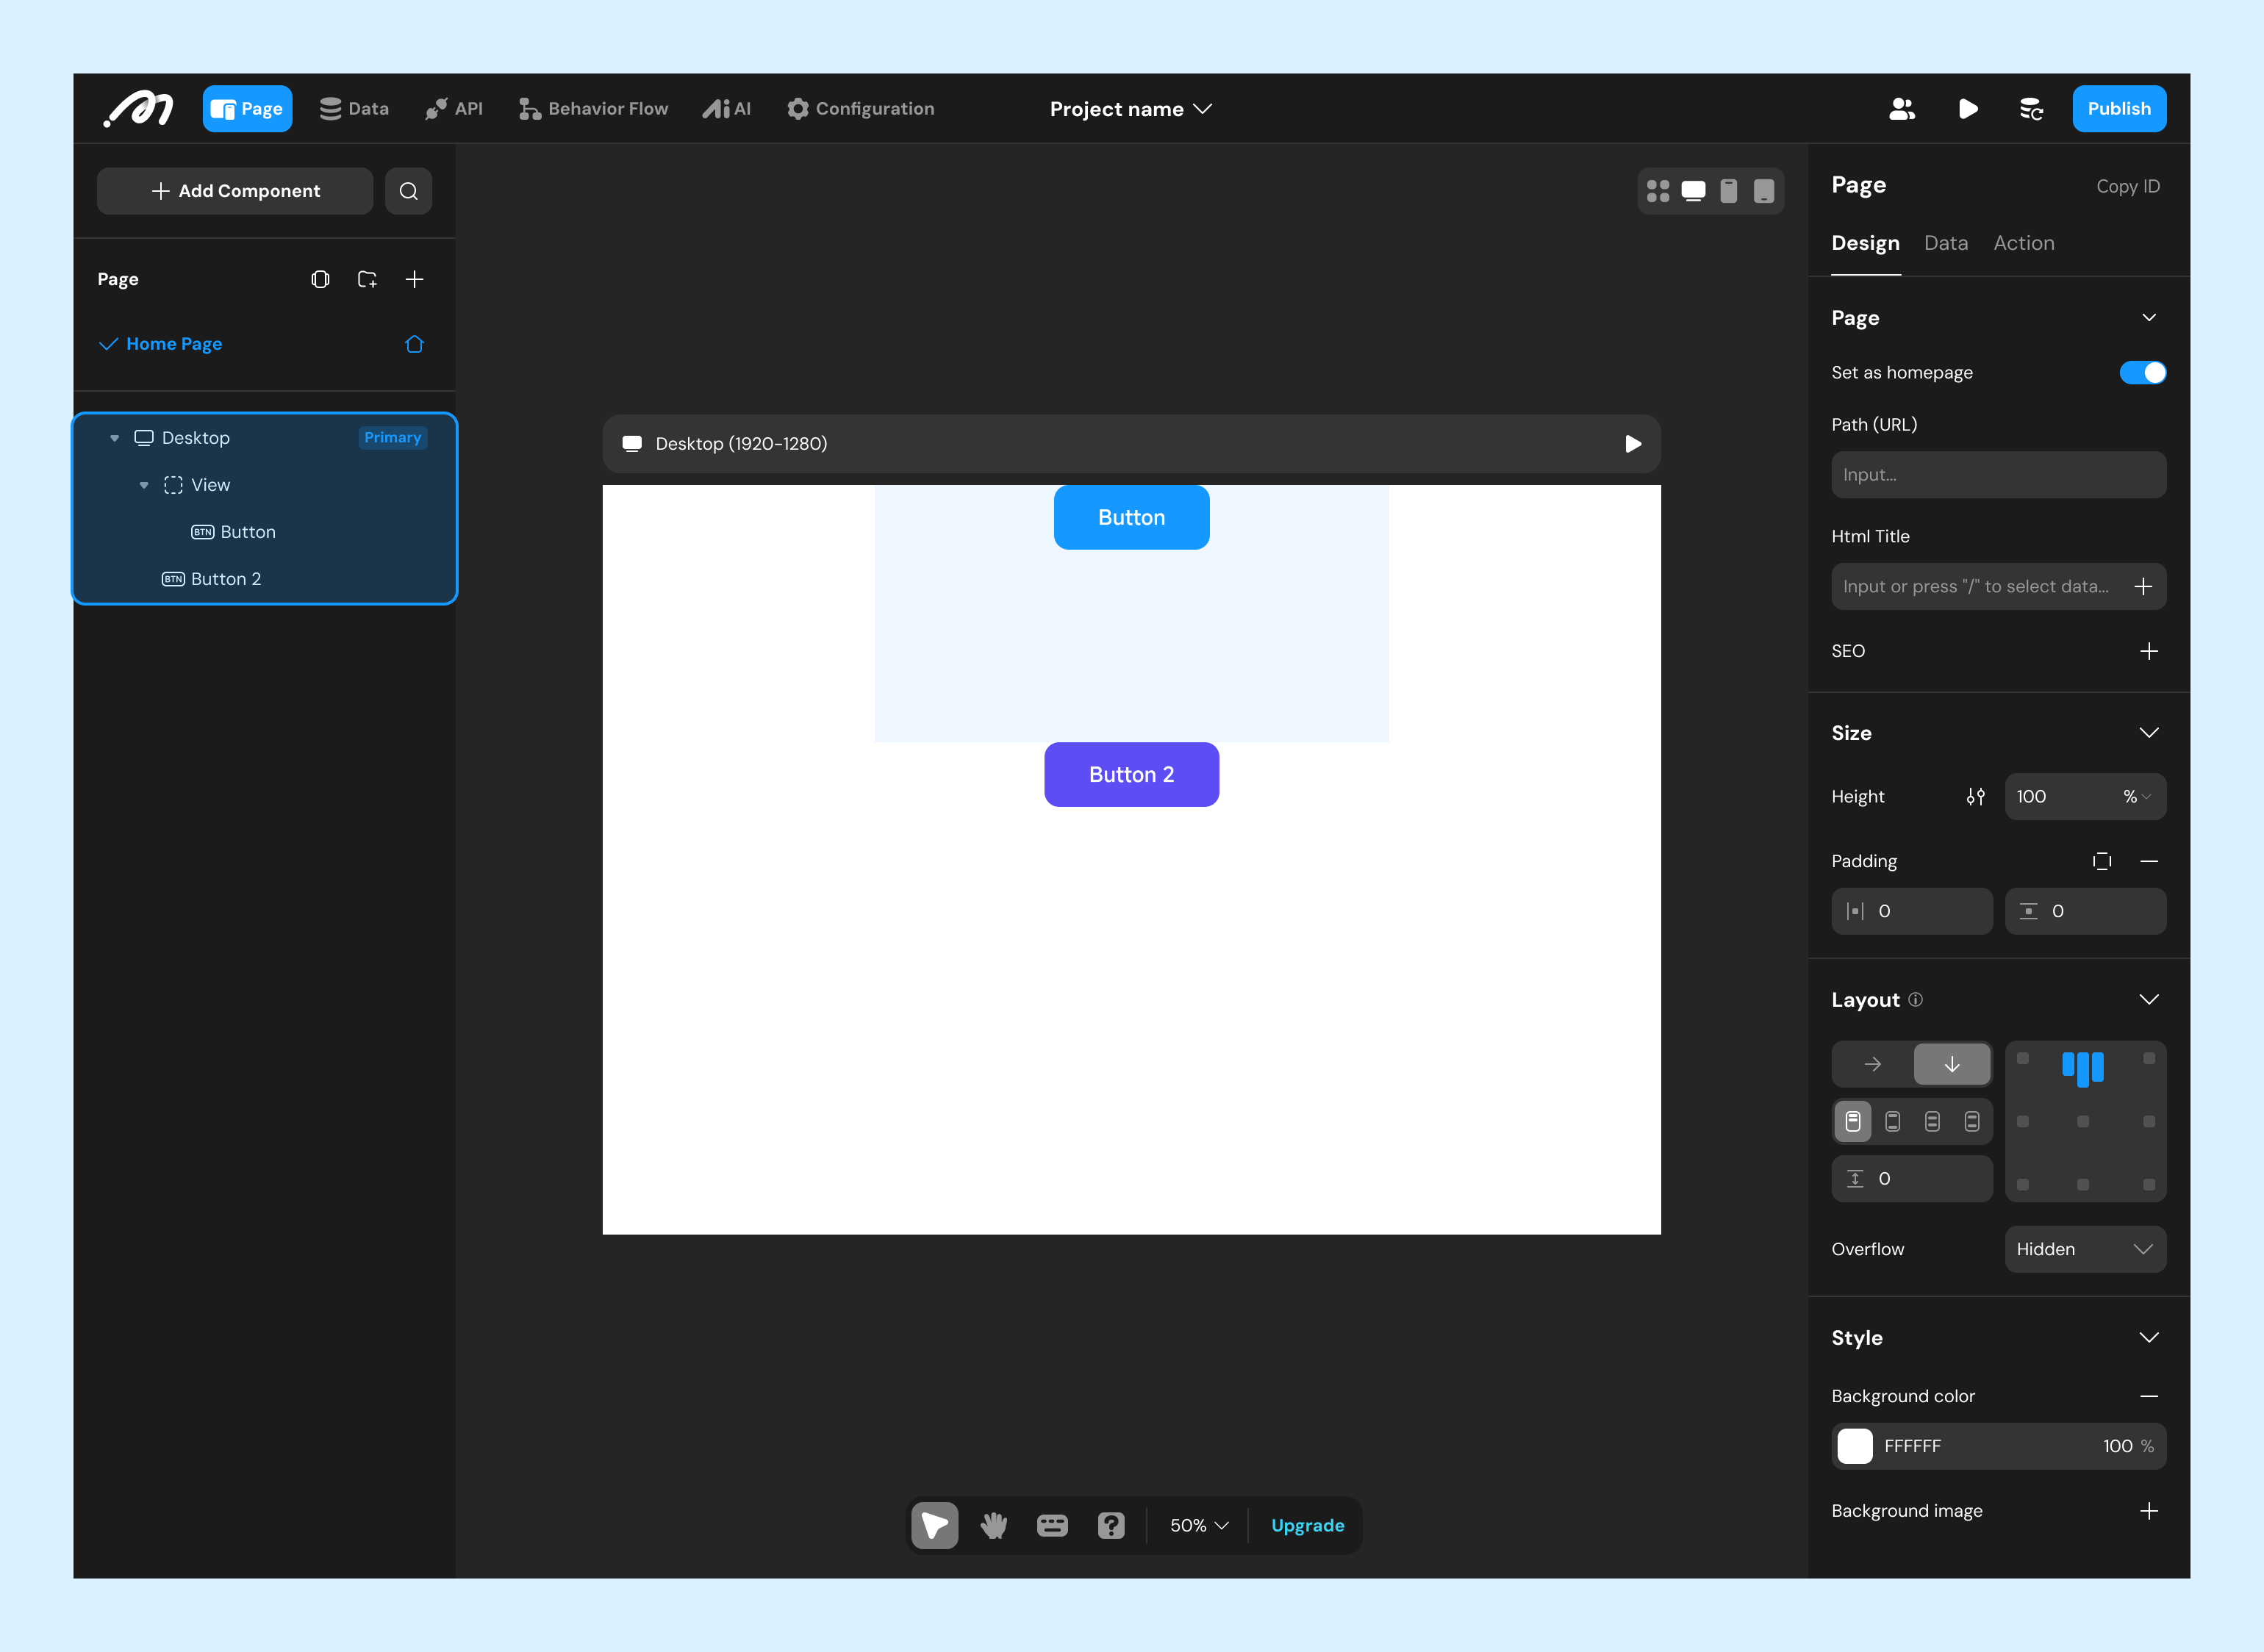Open the Configuration tab
This screenshot has height=1652, width=2264.
coord(861,109)
